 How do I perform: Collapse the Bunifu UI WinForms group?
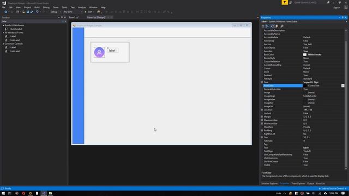tap(3, 26)
